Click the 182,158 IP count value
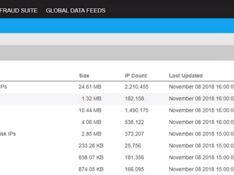 [134, 99]
